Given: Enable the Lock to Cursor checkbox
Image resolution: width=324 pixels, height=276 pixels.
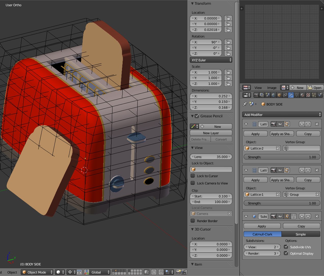Looking at the screenshot, I should click(x=193, y=176).
